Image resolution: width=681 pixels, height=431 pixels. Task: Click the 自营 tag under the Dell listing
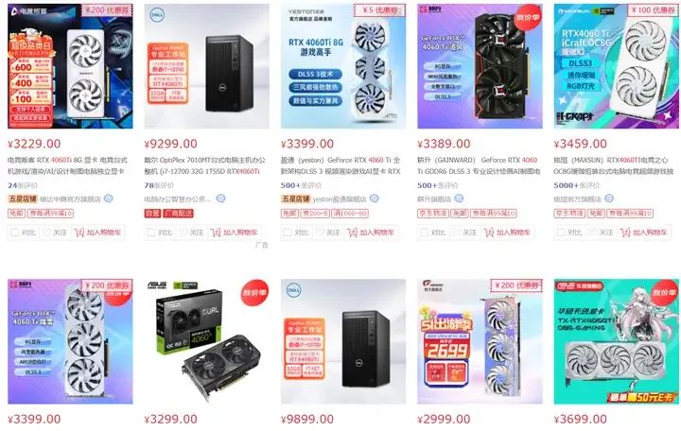tap(152, 213)
